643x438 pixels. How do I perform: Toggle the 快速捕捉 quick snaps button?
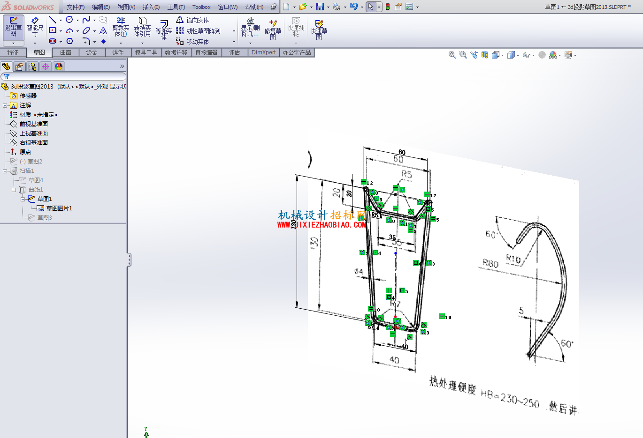pos(296,27)
